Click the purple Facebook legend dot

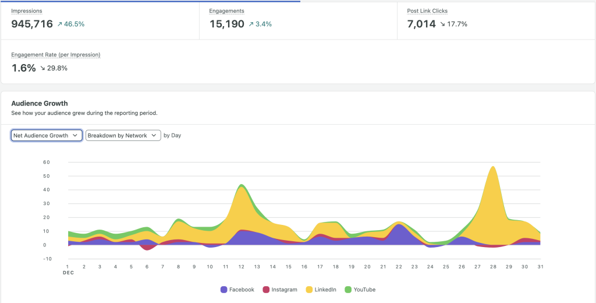223,290
